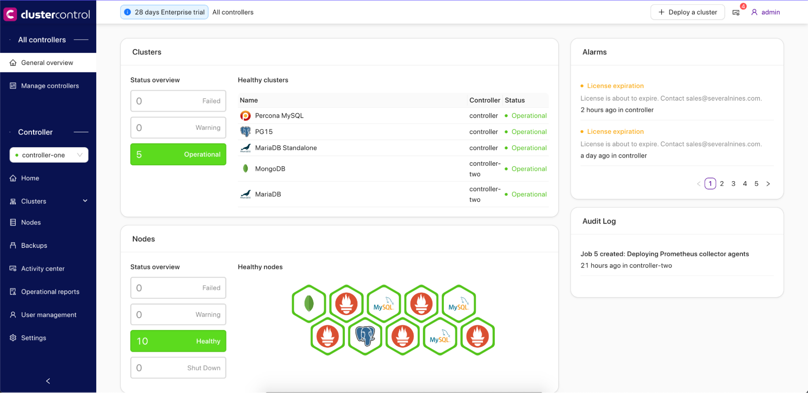Click the ClusterControl logo icon
Screen dimensions: 808x393
tap(10, 14)
